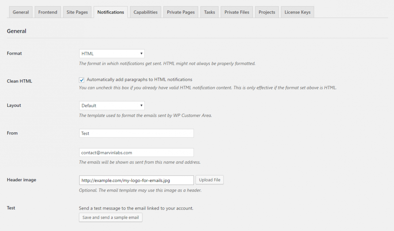
Task: Select the Private Files tab
Action: pos(236,12)
